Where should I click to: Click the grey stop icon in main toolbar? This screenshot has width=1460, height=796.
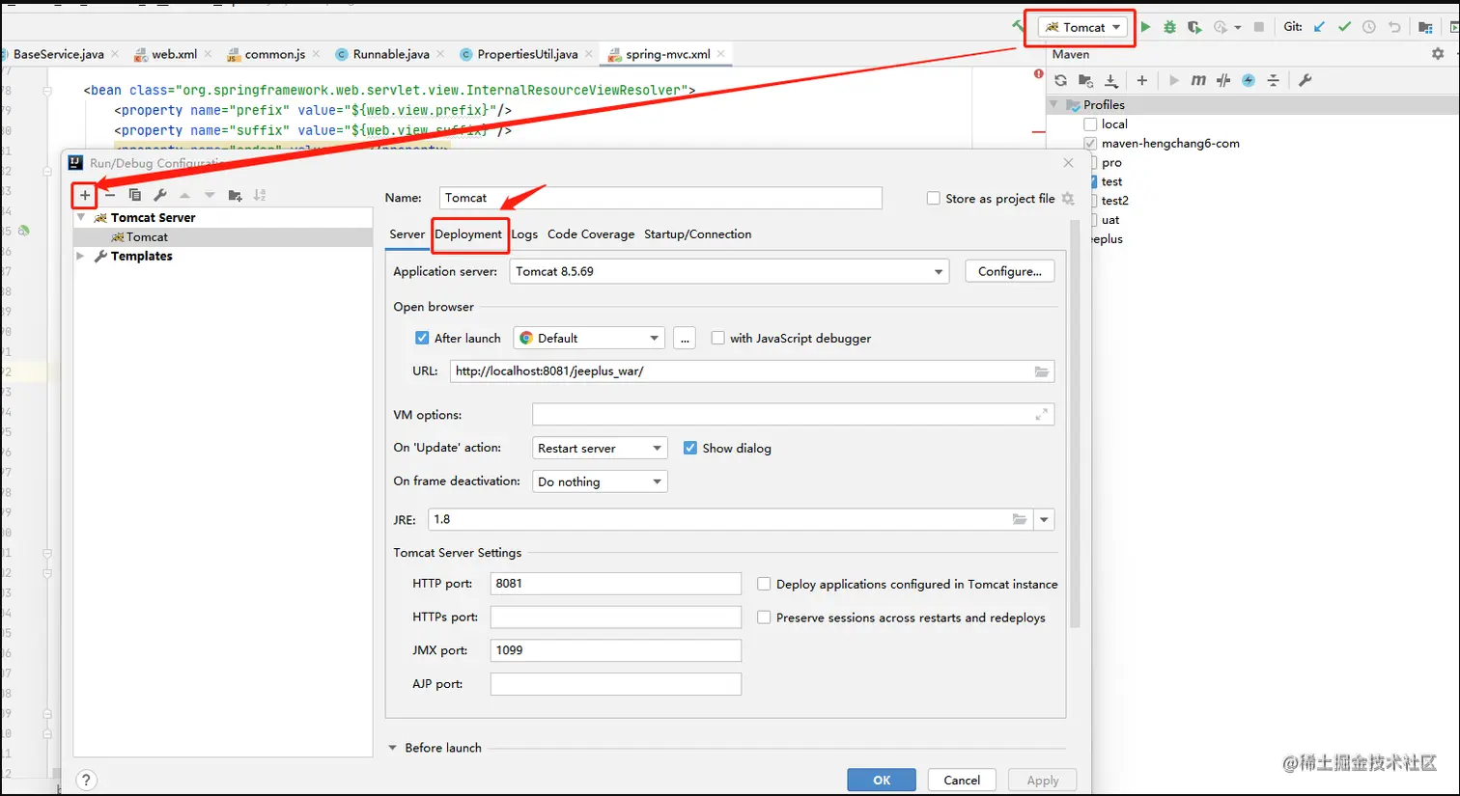pos(1259,27)
